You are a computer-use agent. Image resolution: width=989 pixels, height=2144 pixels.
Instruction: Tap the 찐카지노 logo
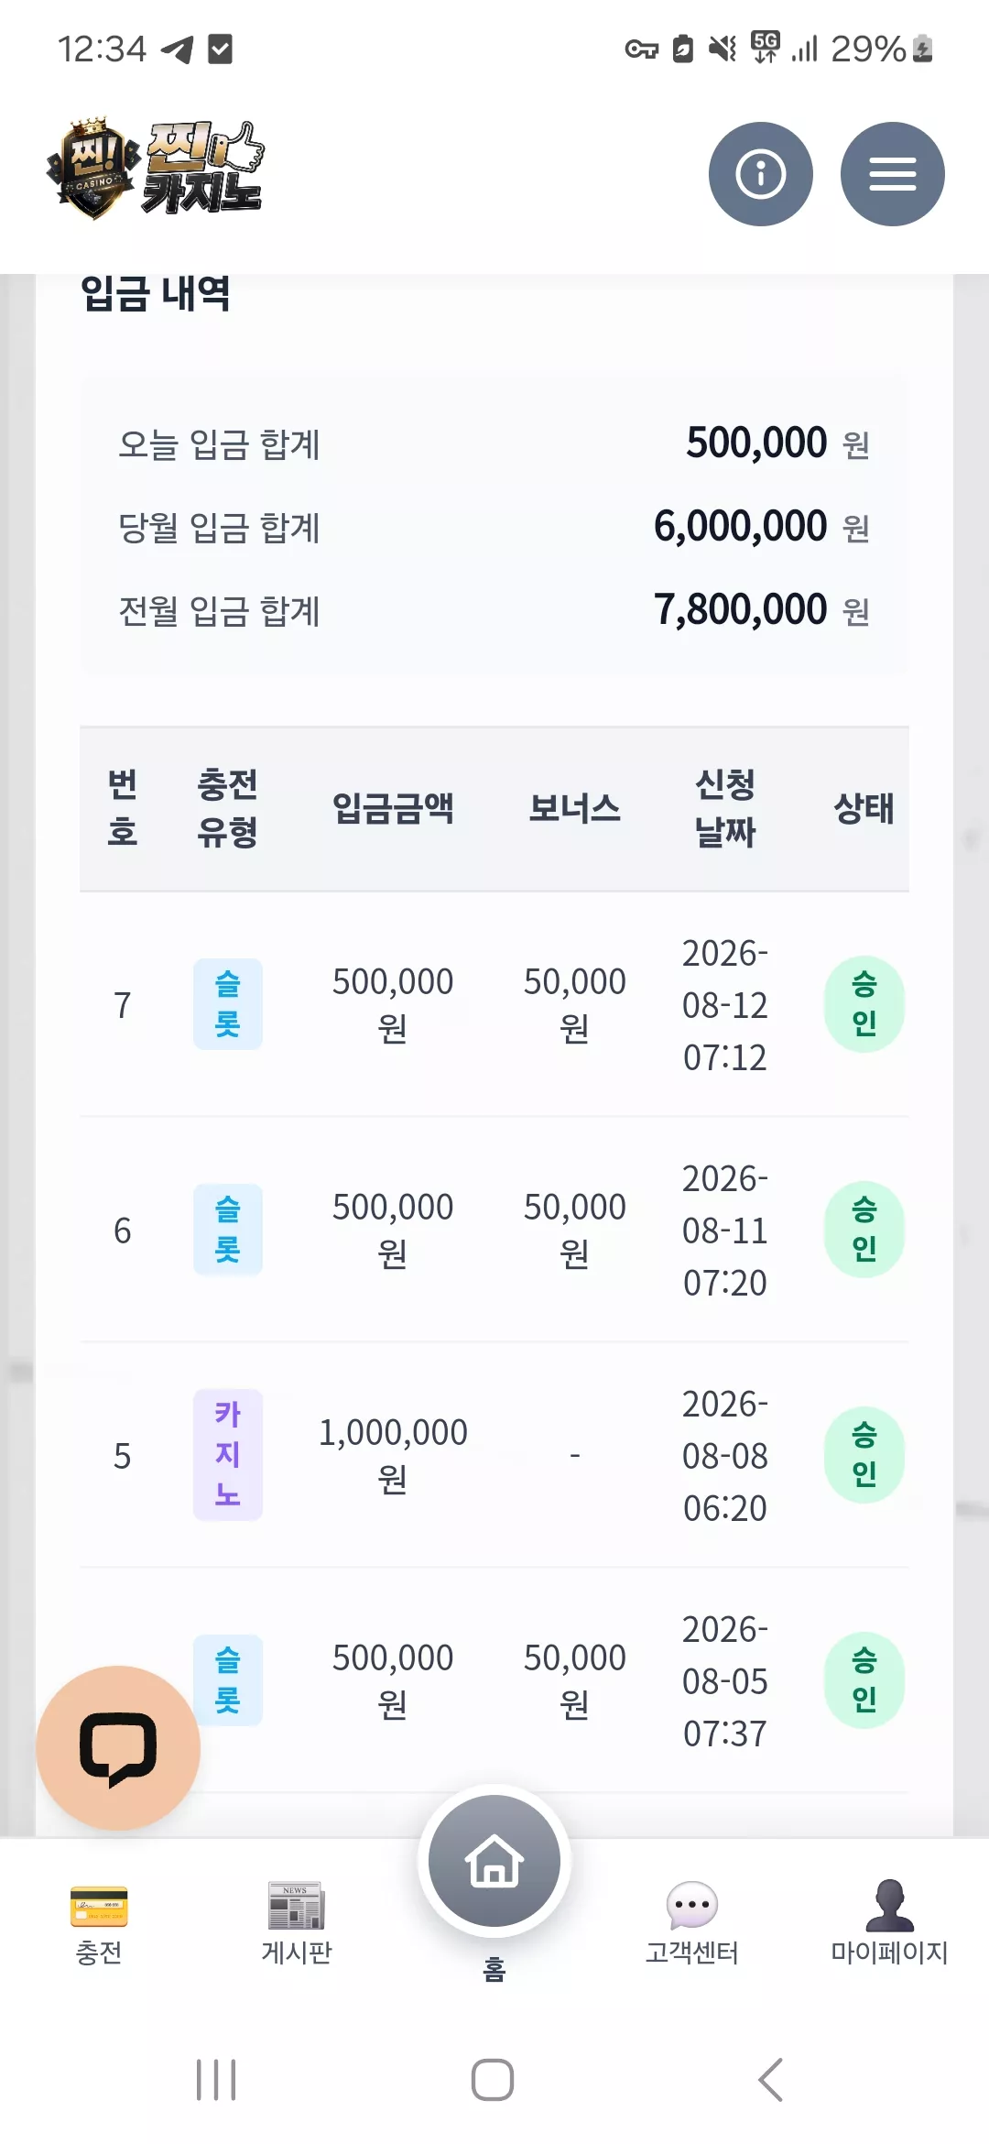(x=156, y=169)
